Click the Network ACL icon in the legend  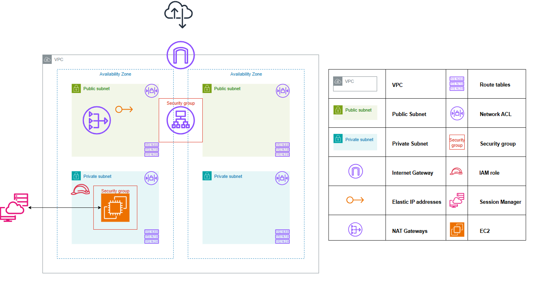tap(457, 114)
